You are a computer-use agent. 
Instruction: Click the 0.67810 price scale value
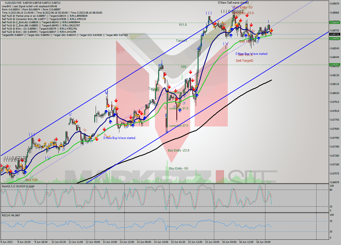[335, 111]
